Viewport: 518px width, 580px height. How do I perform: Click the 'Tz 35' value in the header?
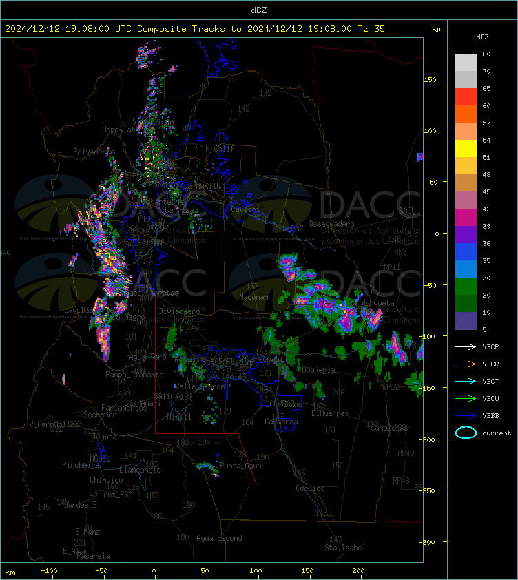pos(371,29)
